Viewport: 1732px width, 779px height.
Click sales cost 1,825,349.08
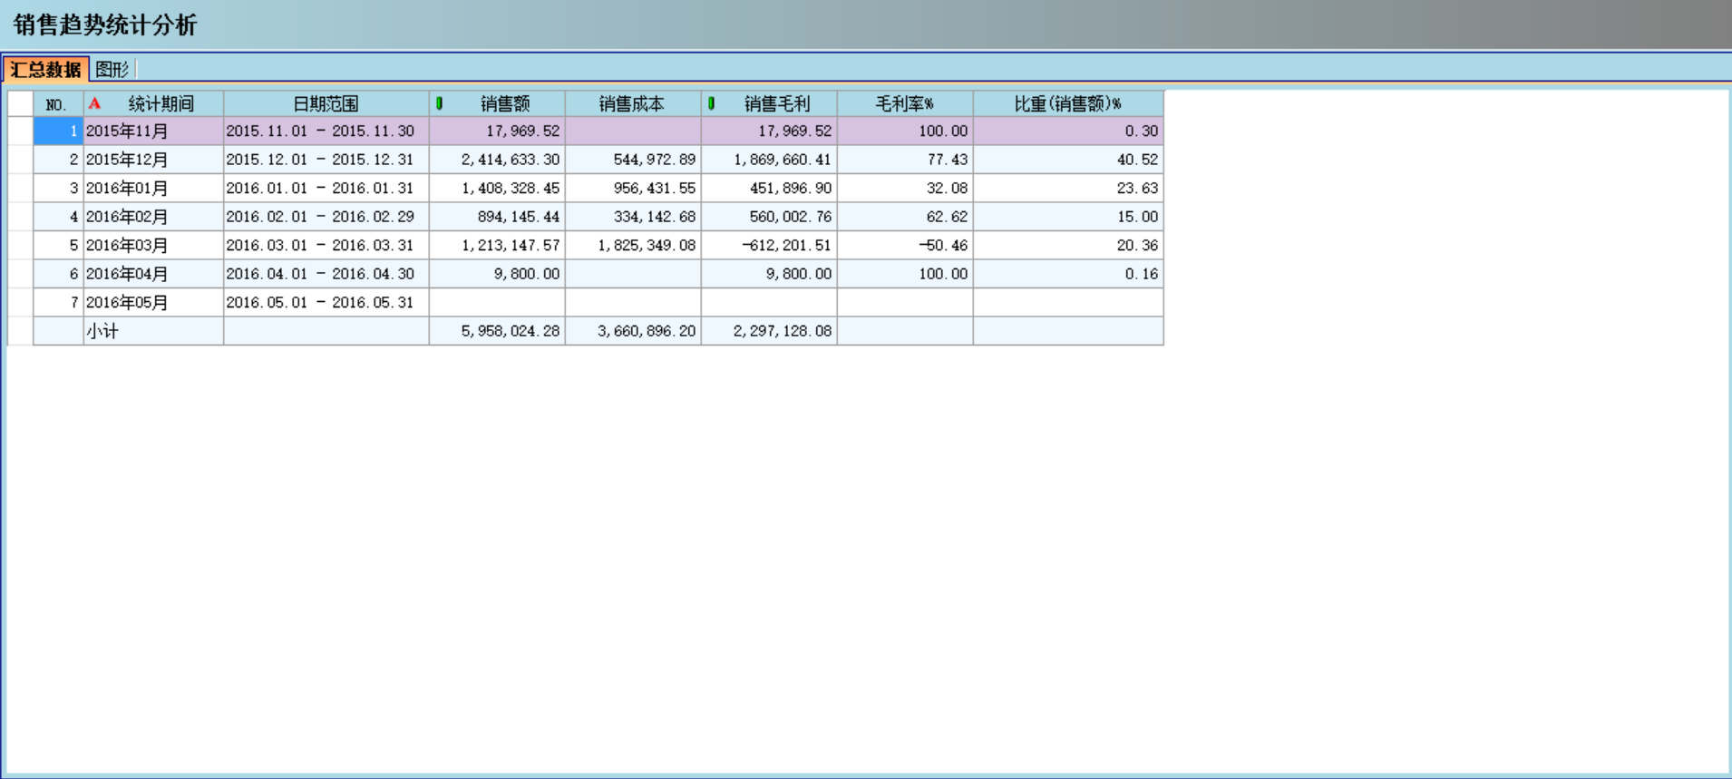coord(633,245)
